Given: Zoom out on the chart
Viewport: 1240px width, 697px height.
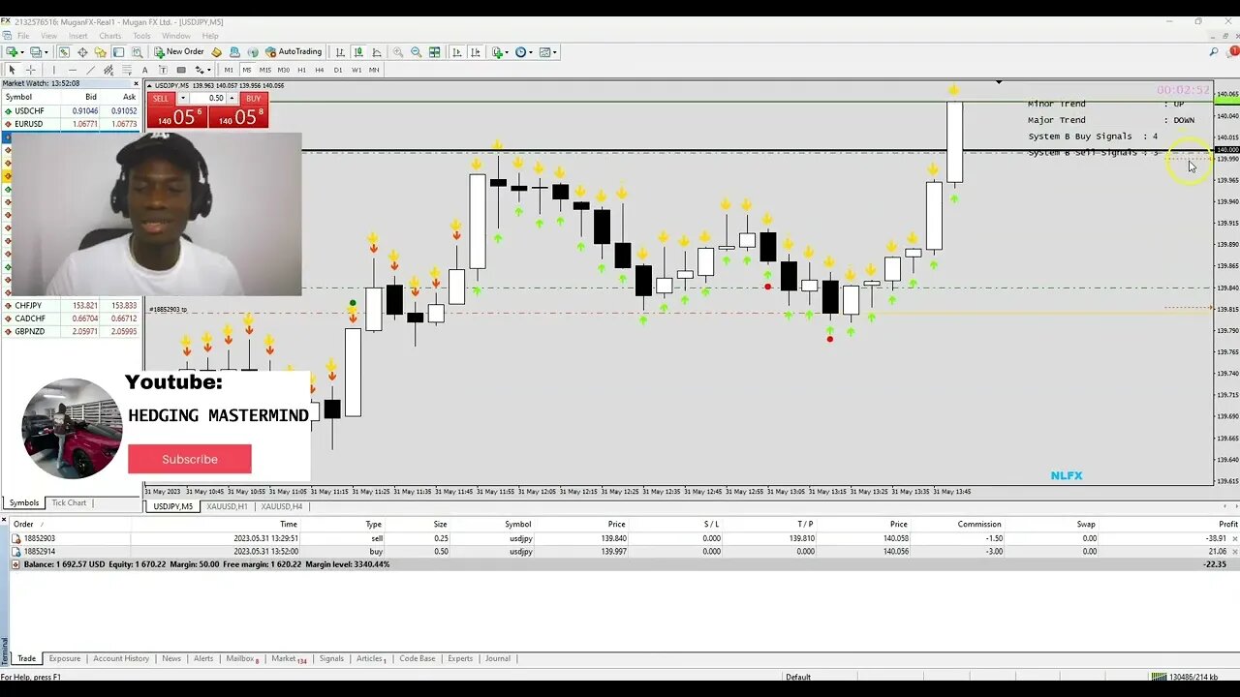Looking at the screenshot, I should pos(416,52).
